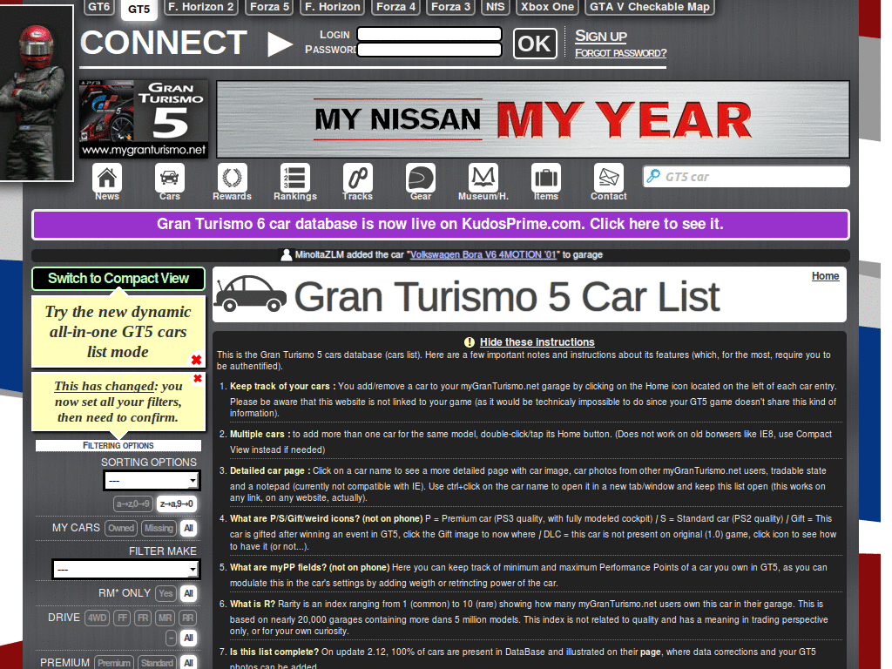The image size is (892, 669).
Task: Click the search key icon in GT5 car field
Action: [x=653, y=176]
